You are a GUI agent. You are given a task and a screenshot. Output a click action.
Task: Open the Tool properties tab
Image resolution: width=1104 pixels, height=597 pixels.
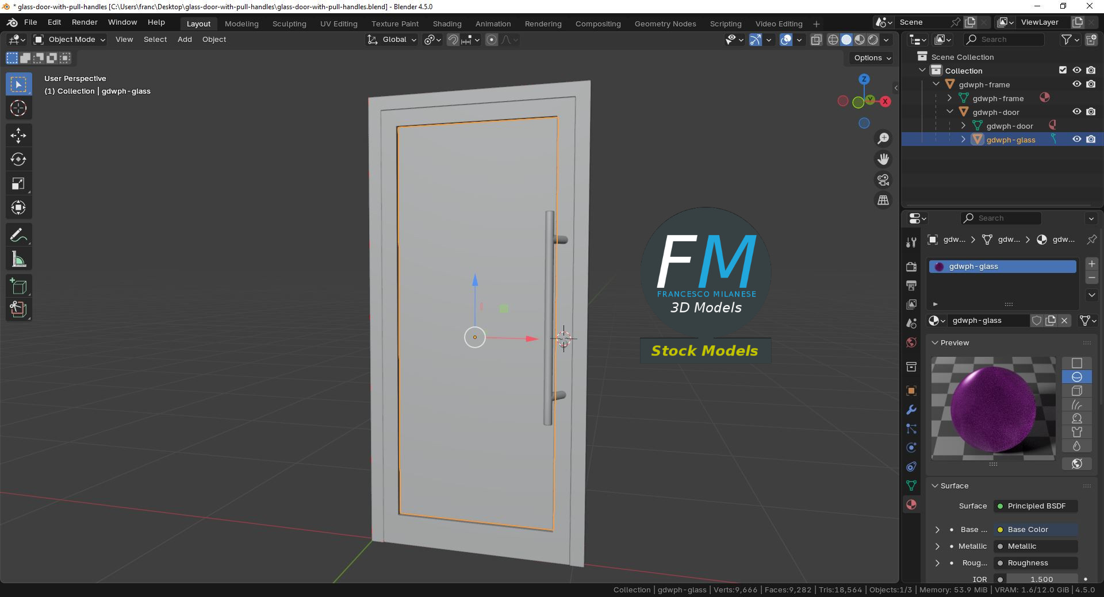pos(911,242)
